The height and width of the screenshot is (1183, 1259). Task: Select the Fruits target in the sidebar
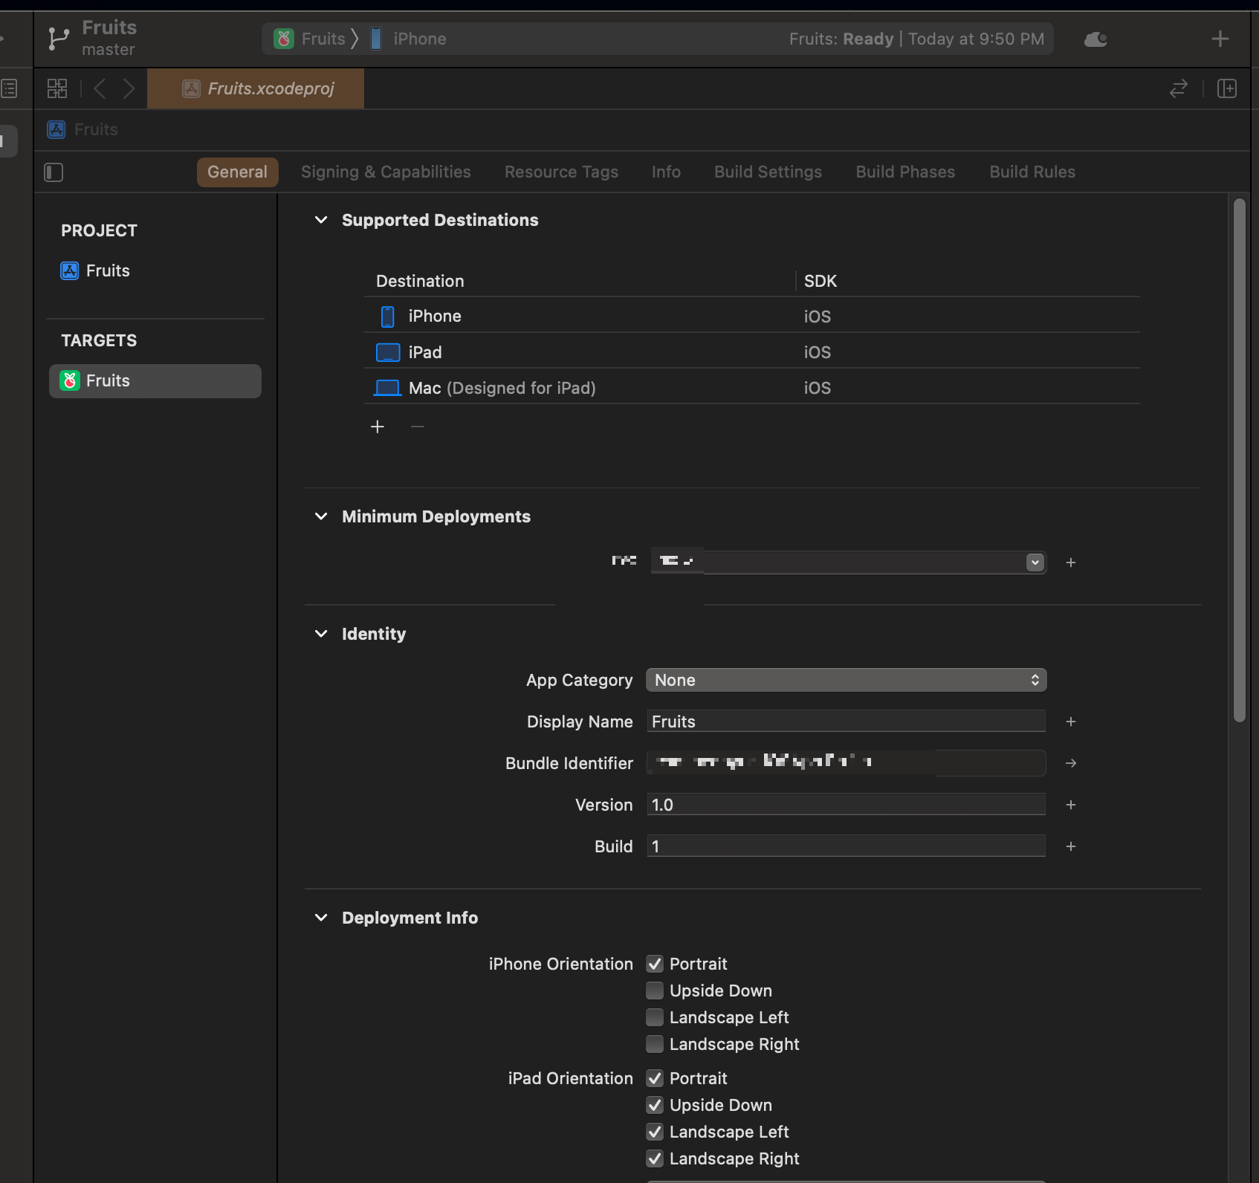pos(155,380)
